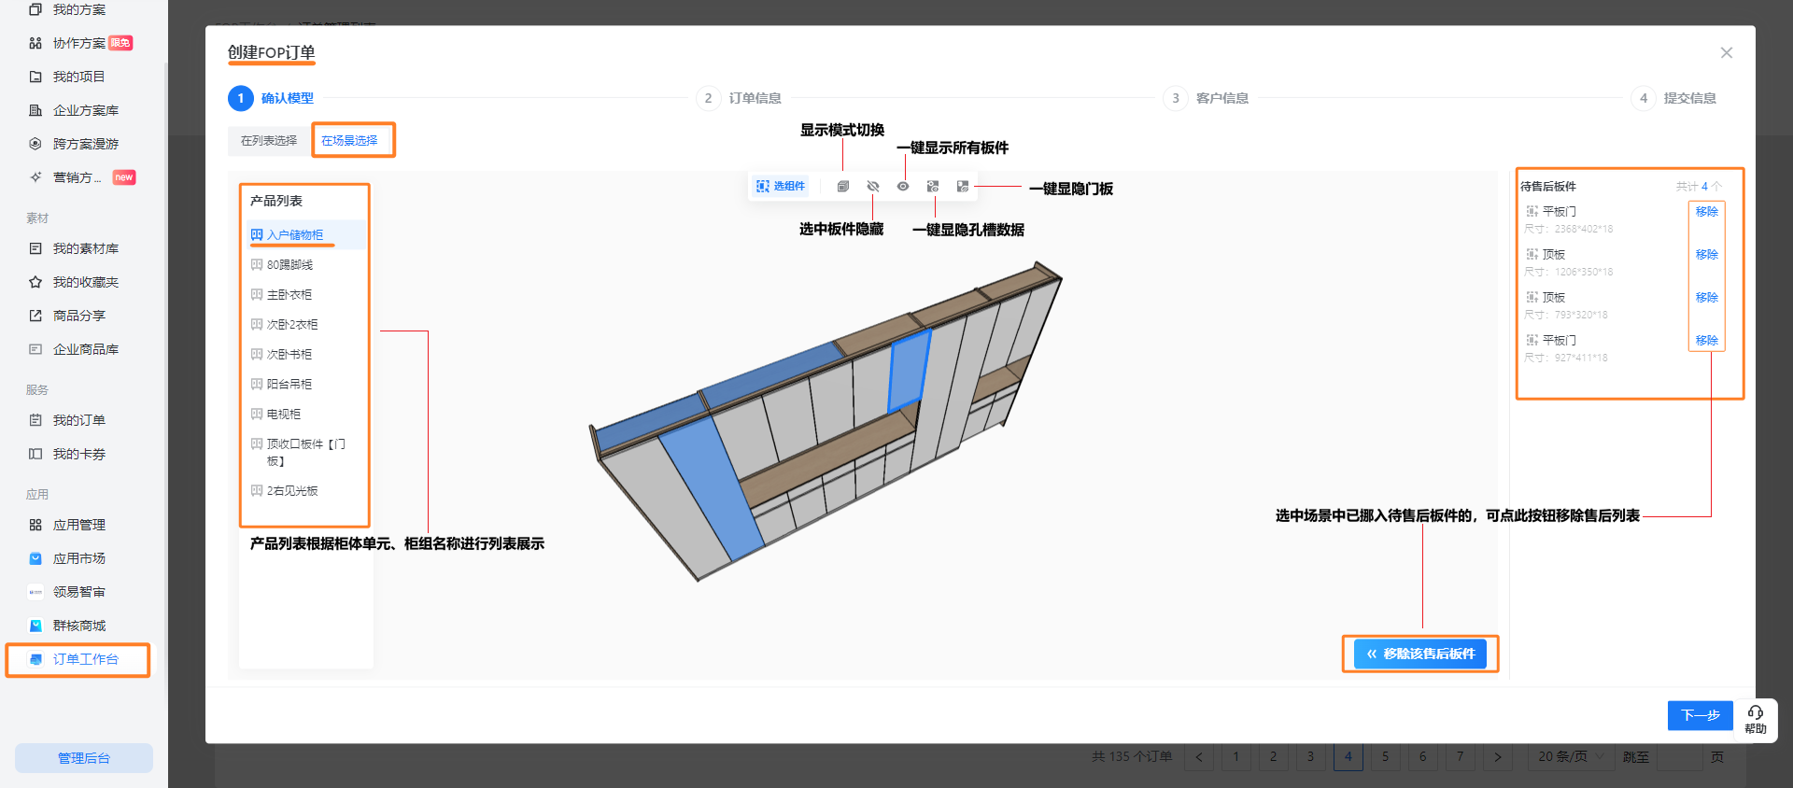The image size is (1793, 788).
Task: Toggle hole and slot data visibility
Action: pyautogui.click(x=933, y=187)
